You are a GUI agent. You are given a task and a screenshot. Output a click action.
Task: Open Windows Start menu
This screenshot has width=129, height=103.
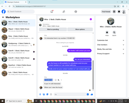pyautogui.click(x=2, y=101)
